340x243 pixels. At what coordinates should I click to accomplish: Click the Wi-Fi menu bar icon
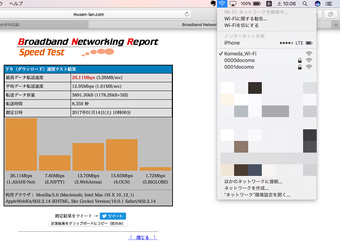(x=222, y=3)
